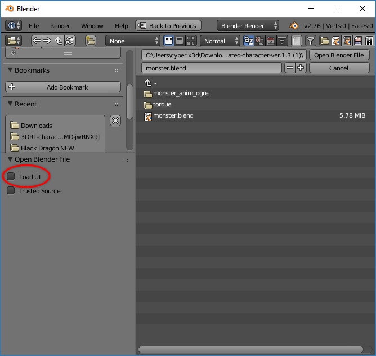Collapse the Bookmarks panel
The image size is (376, 356).
click(x=10, y=70)
